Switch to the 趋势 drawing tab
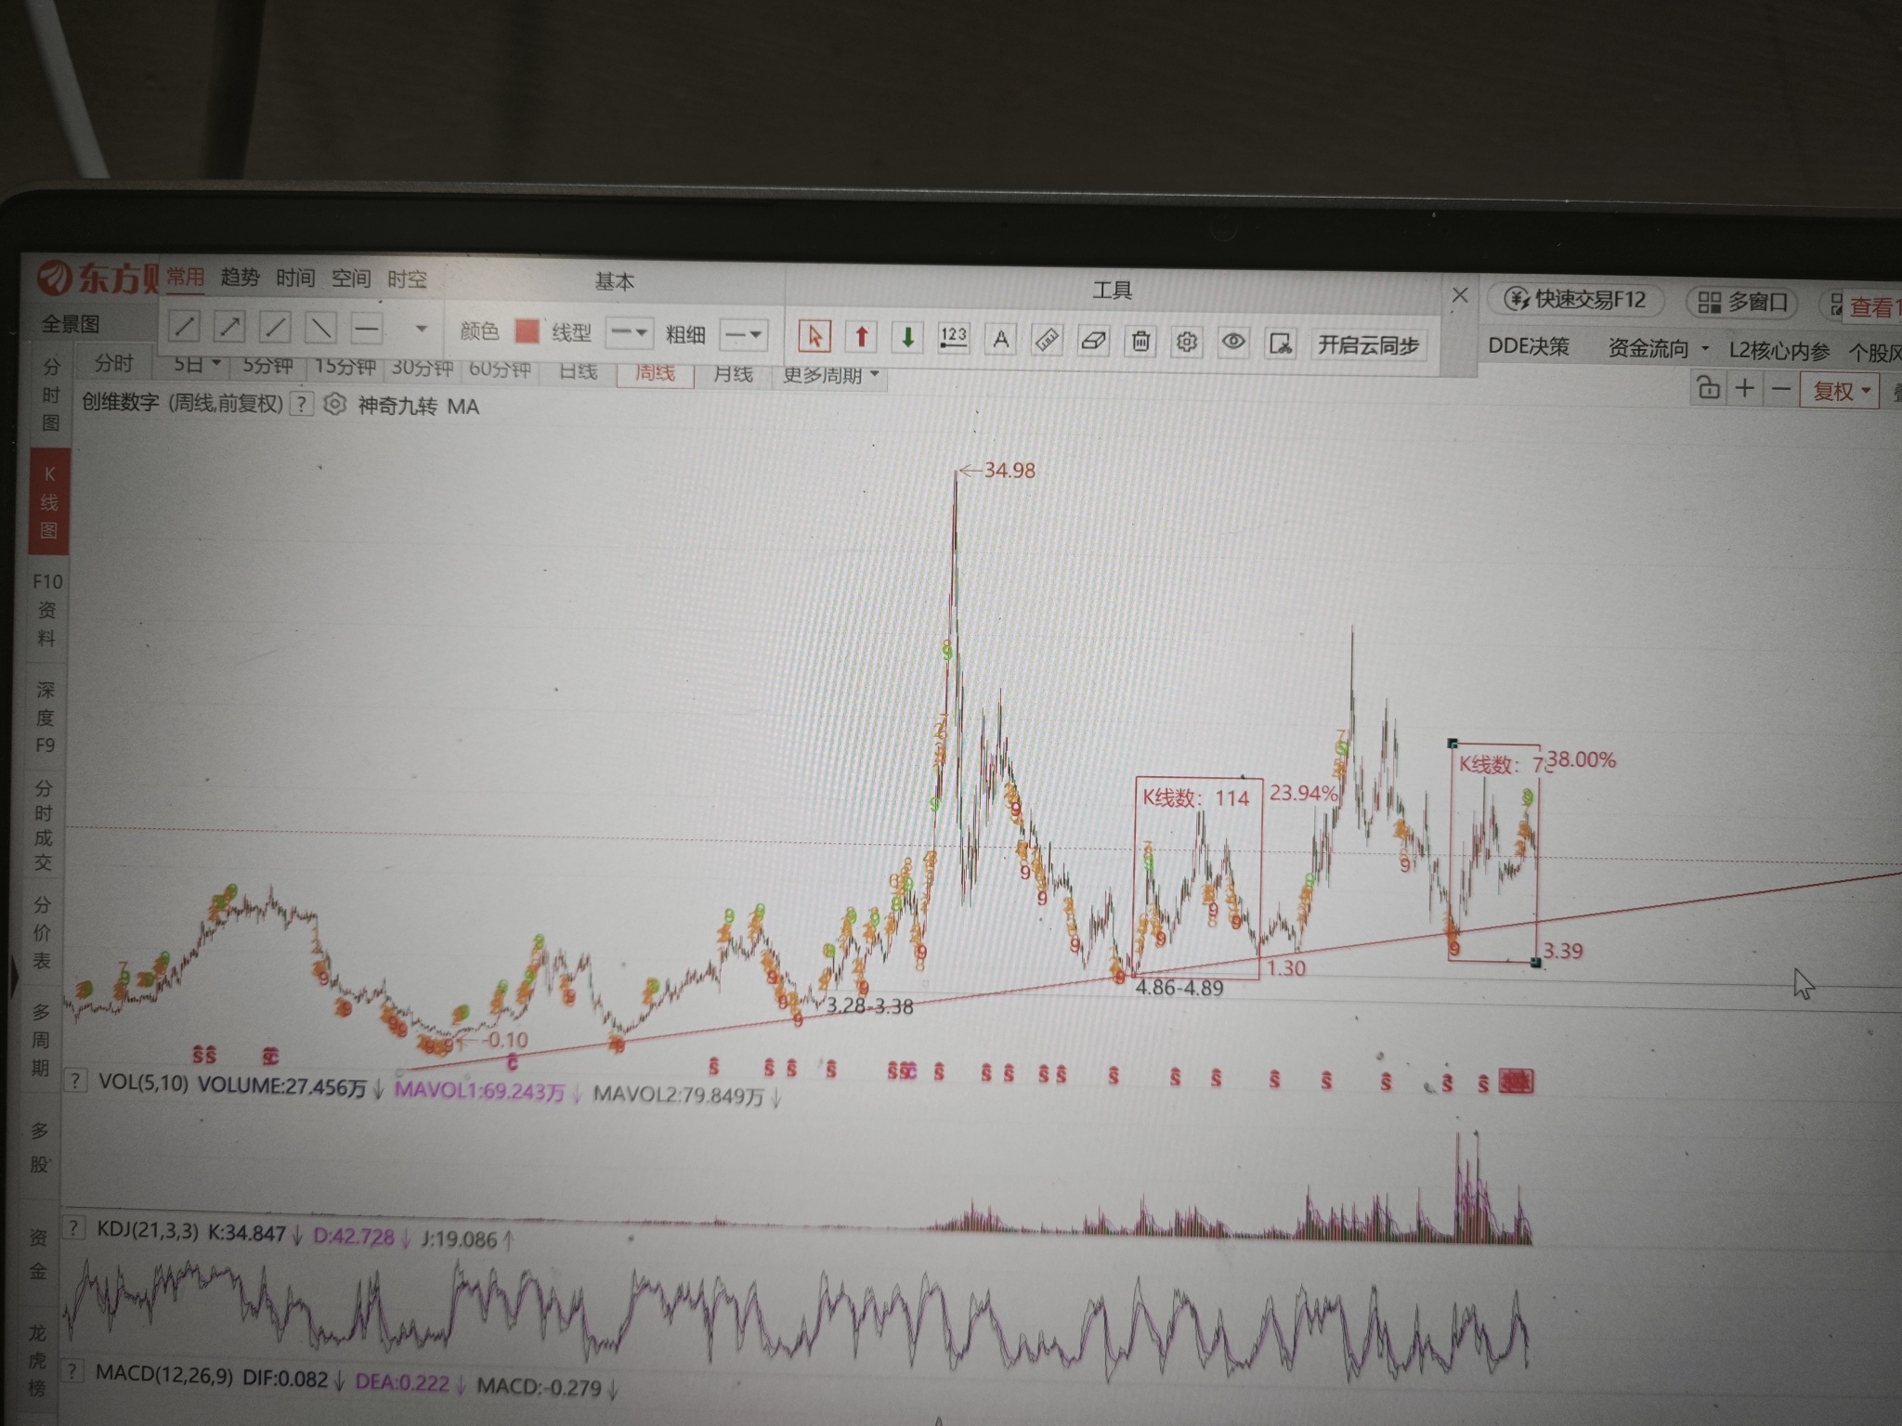 click(240, 277)
